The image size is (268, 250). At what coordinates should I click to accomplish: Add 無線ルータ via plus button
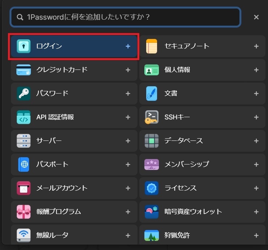(x=128, y=235)
